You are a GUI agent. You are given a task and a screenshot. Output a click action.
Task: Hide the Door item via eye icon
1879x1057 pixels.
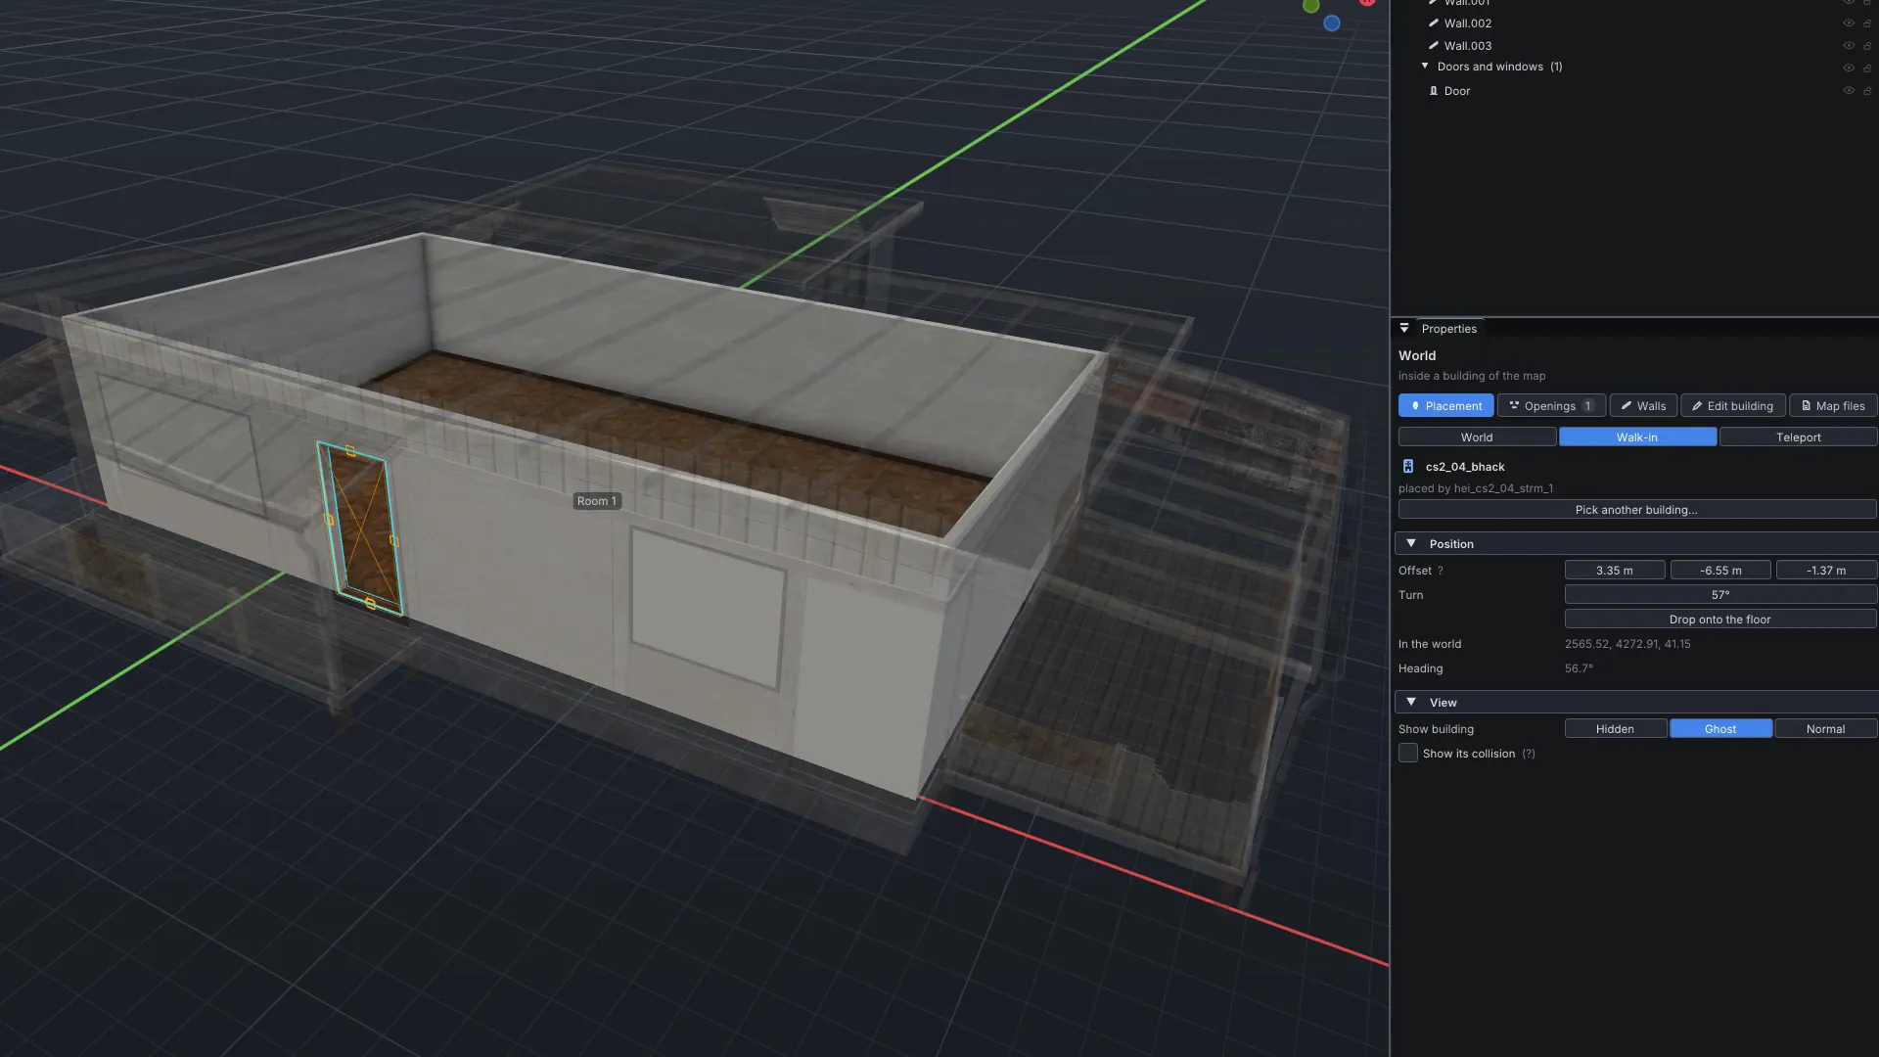coord(1849,91)
